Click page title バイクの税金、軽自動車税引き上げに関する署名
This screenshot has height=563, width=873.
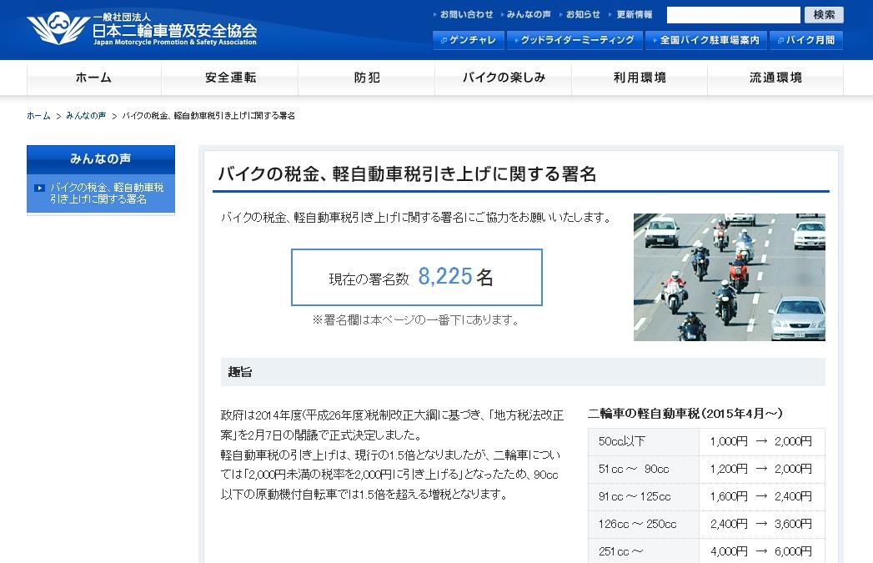[x=407, y=174]
